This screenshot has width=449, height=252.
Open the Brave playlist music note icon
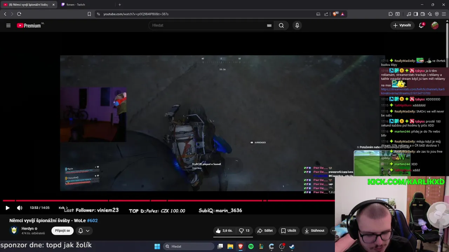pyautogui.click(x=409, y=14)
